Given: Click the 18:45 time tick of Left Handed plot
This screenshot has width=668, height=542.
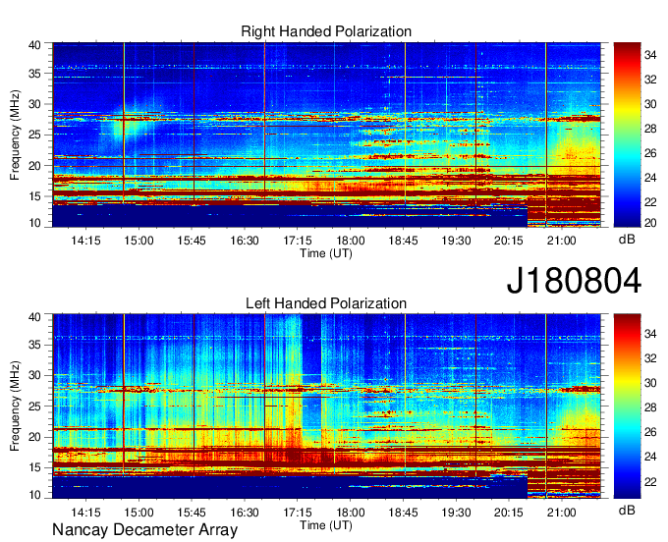Looking at the screenshot, I should [x=403, y=513].
